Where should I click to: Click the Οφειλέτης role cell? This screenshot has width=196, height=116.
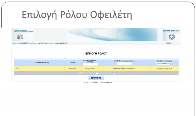pos(73,69)
